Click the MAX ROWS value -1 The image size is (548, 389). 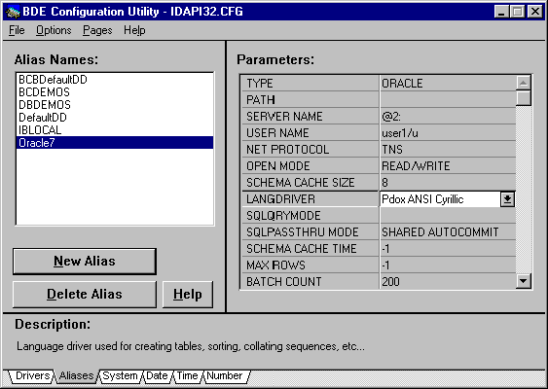(448, 265)
